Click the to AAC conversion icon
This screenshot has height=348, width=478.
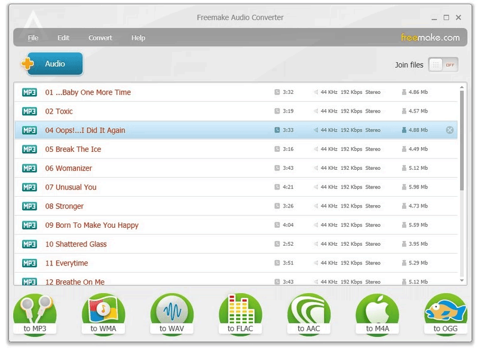[309, 314]
